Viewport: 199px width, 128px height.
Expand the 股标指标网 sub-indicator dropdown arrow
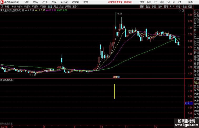point(1,80)
